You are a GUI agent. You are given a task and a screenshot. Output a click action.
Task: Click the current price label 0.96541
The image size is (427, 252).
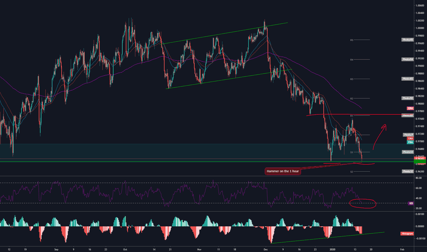click(420, 159)
